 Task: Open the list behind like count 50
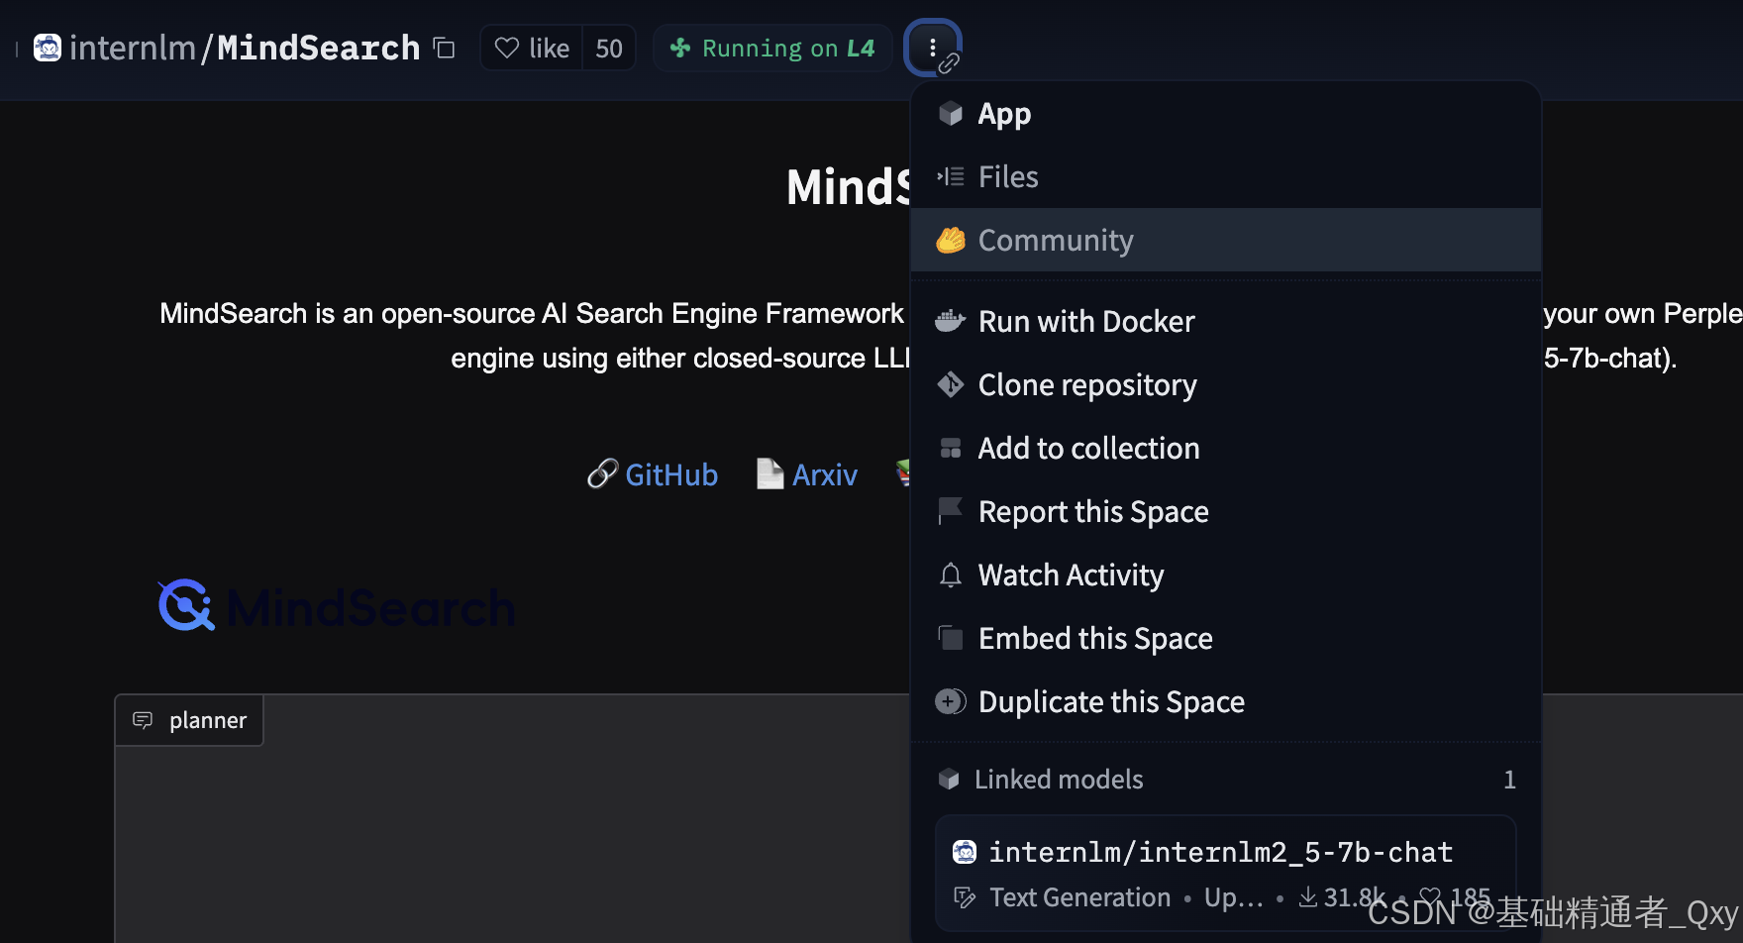tap(609, 48)
